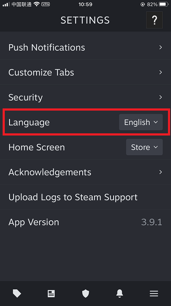Tap the chevron beside Security
The image size is (171, 306).
161,97
